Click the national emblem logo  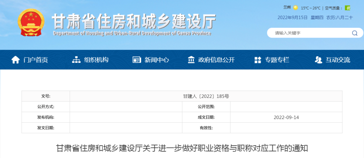31,22
